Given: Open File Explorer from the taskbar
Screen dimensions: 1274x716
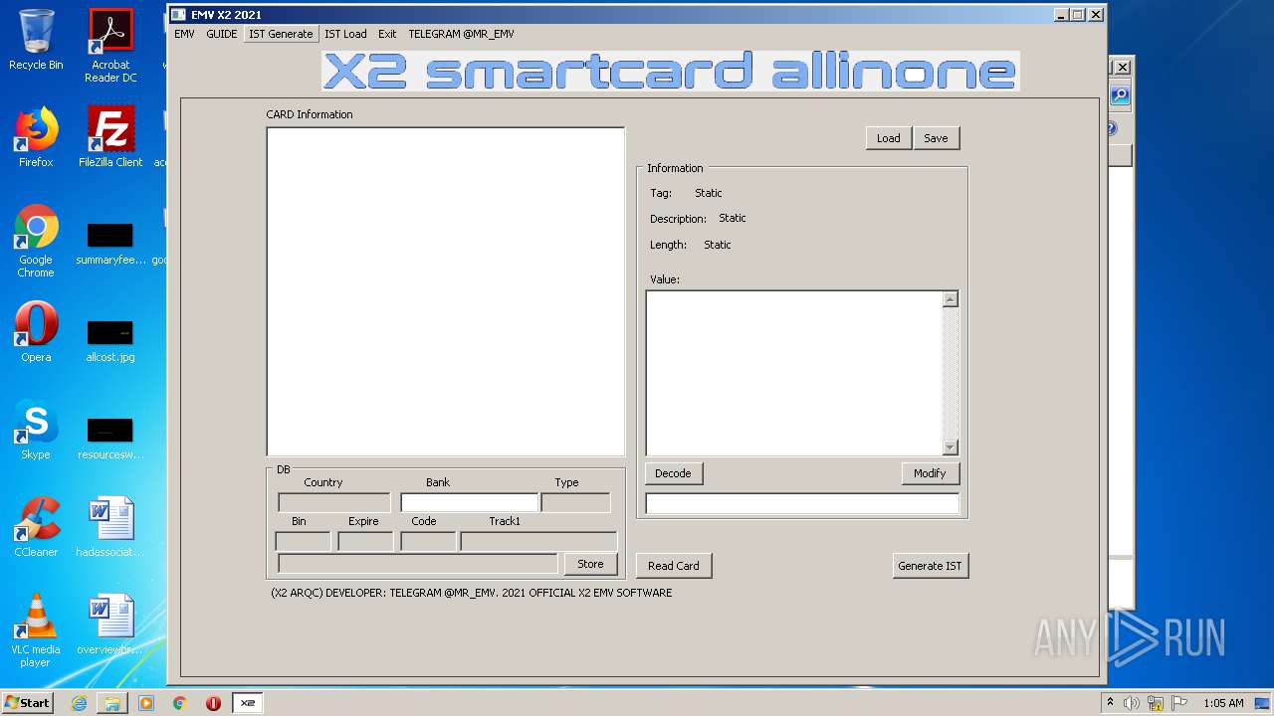Looking at the screenshot, I should pos(112,703).
